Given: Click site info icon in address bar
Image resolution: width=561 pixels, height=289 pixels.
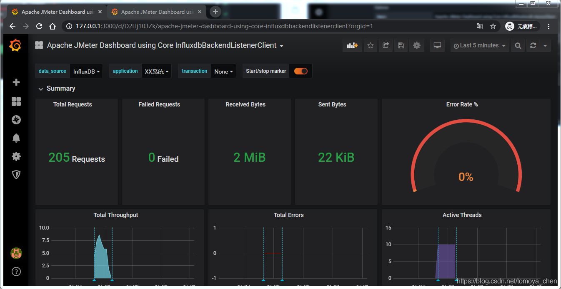Looking at the screenshot, I should tap(69, 26).
